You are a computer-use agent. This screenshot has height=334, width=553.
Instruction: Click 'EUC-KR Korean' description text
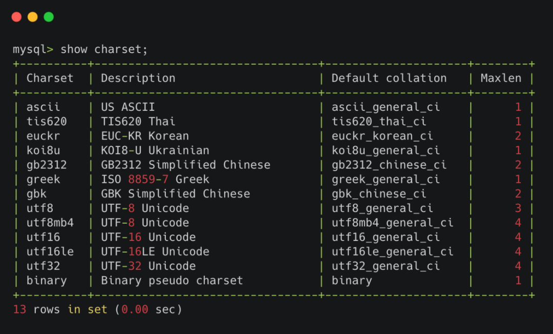[144, 136]
